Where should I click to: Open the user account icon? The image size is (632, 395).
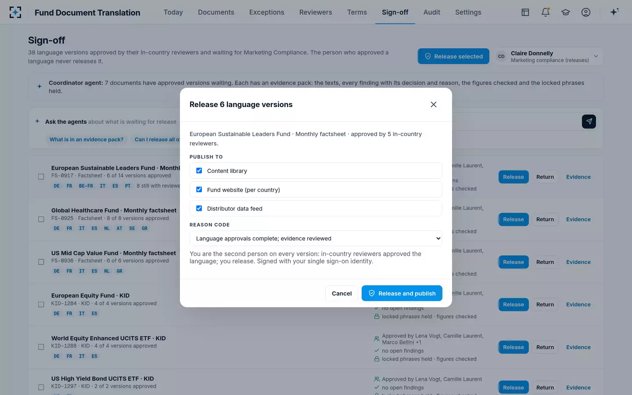586,12
